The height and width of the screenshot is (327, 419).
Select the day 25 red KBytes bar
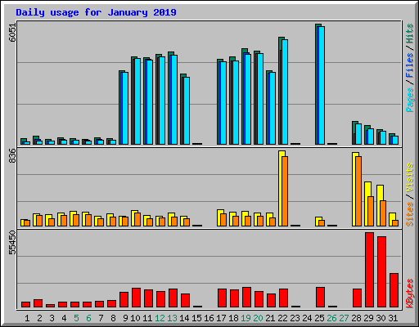pyautogui.click(x=320, y=297)
